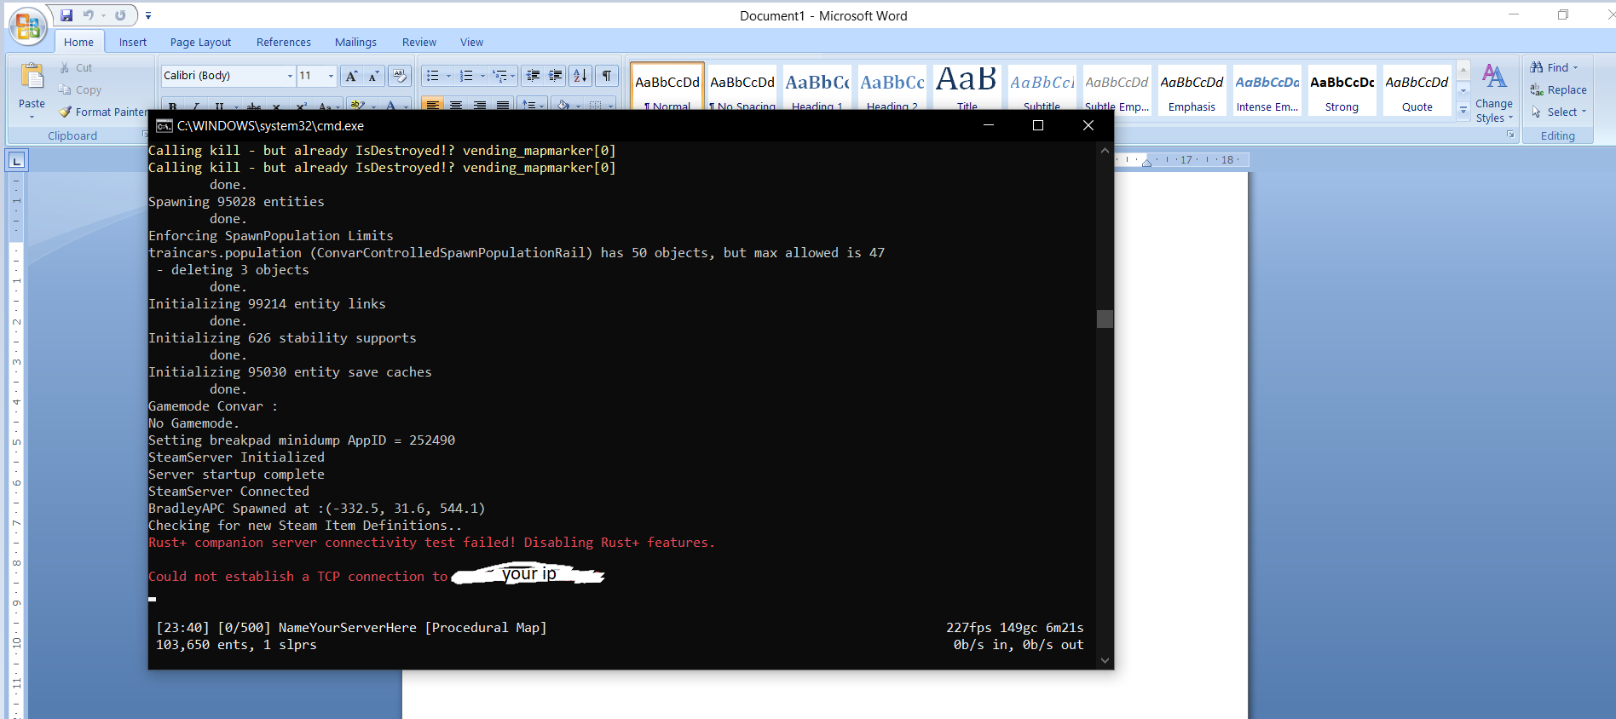Show the next row of the styles gallery
This screenshot has height=719, width=1616.
pos(1463,90)
